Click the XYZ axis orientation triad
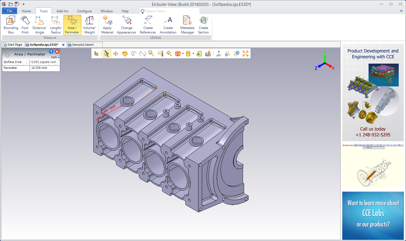This screenshot has height=241, width=406. [325, 61]
